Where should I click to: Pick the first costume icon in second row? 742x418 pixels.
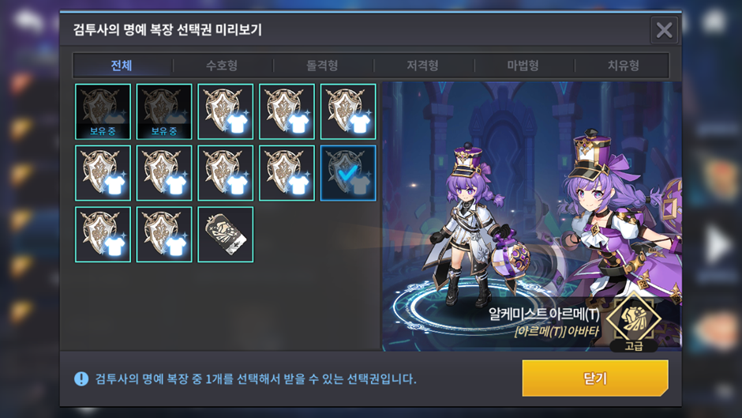tap(103, 173)
